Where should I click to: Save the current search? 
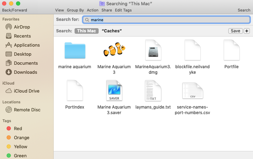tap(236, 31)
